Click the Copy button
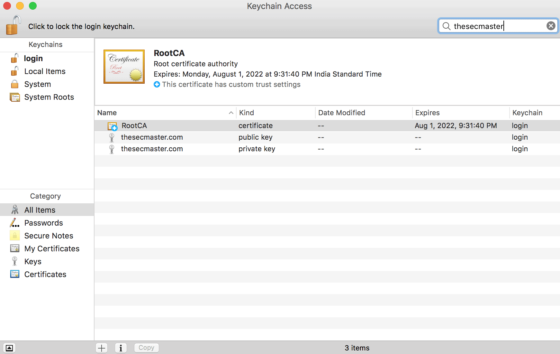The width and height of the screenshot is (560, 354). (146, 348)
